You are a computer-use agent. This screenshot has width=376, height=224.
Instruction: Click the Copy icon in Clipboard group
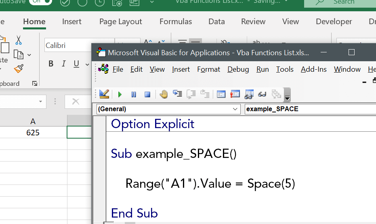click(x=19, y=54)
